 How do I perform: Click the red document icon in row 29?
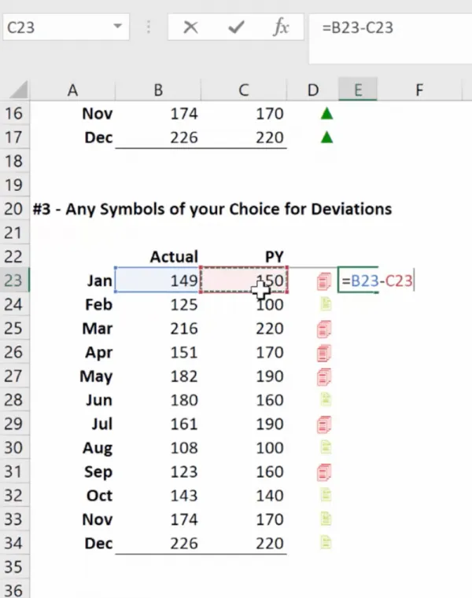pos(325,424)
